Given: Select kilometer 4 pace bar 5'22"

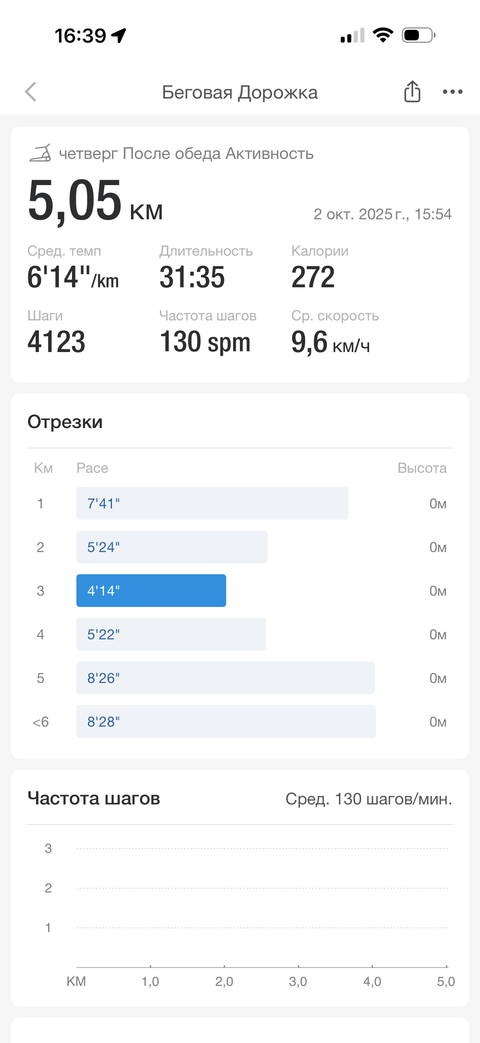Looking at the screenshot, I should pyautogui.click(x=171, y=634).
